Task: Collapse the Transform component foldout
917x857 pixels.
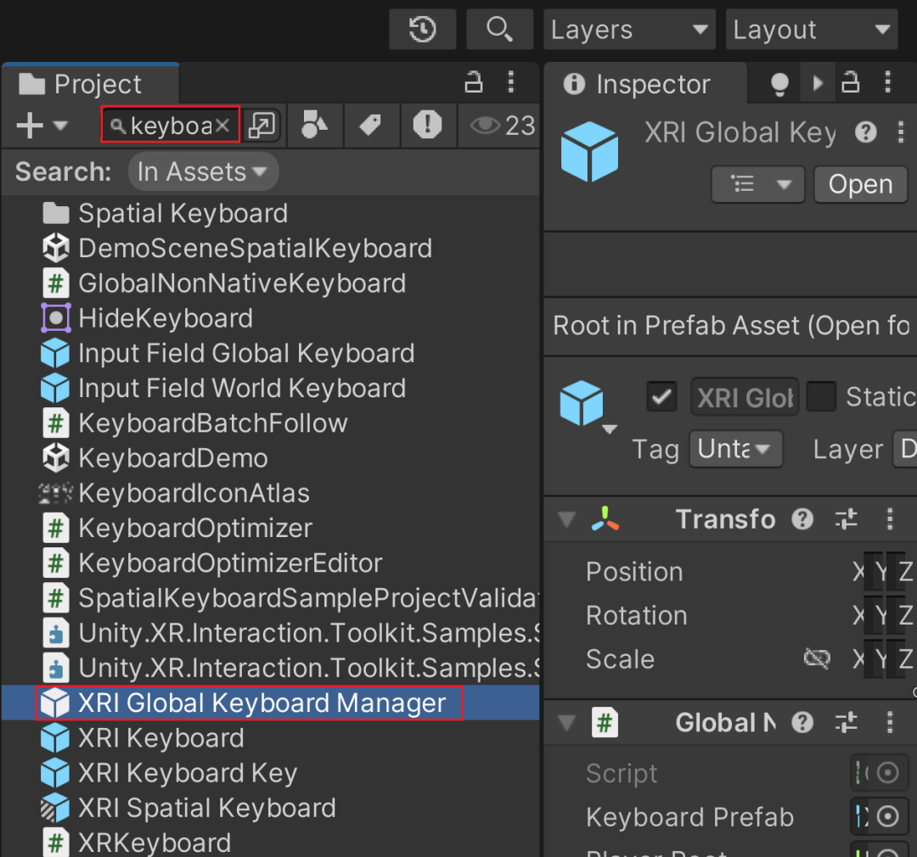Action: click(566, 518)
